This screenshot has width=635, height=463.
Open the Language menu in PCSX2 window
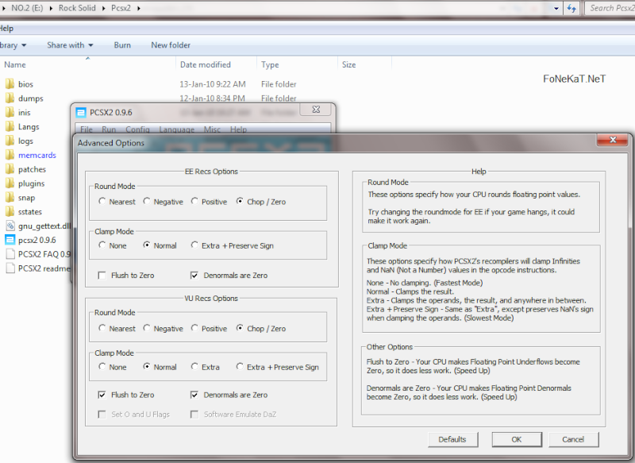176,129
